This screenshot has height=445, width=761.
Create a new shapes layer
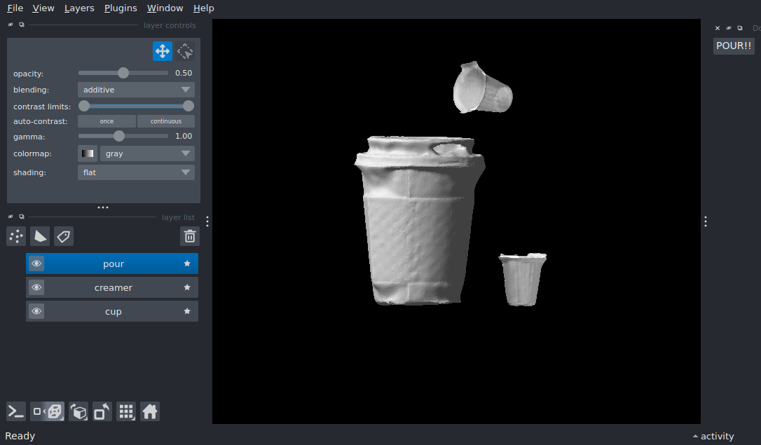click(x=40, y=236)
